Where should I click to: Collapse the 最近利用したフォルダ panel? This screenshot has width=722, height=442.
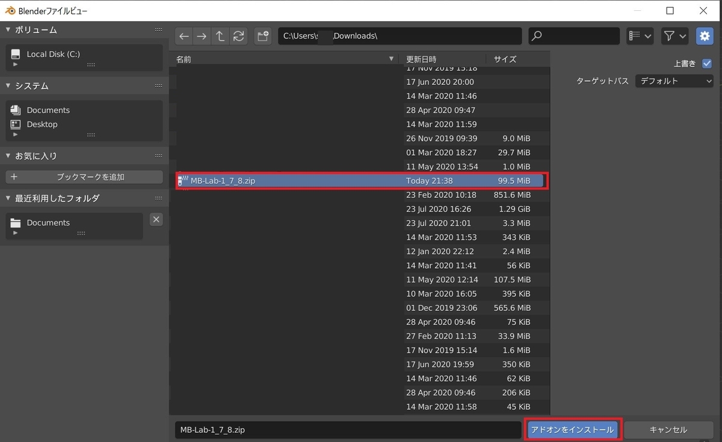pos(8,198)
